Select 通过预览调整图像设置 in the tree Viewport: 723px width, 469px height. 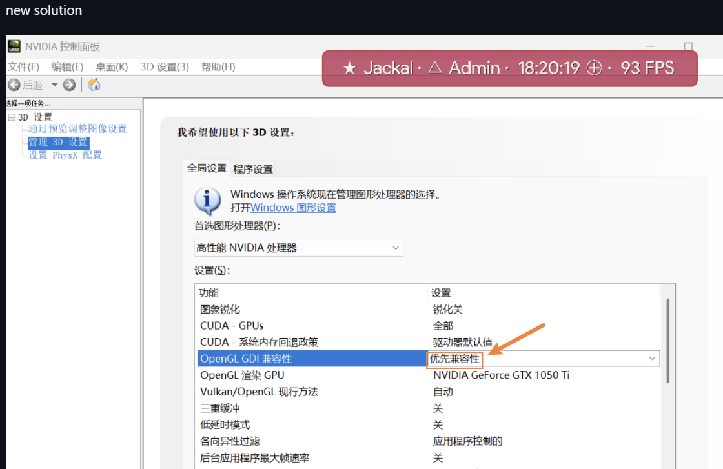coord(77,128)
